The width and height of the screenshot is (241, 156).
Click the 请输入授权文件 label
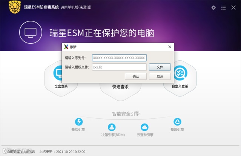[77, 67]
